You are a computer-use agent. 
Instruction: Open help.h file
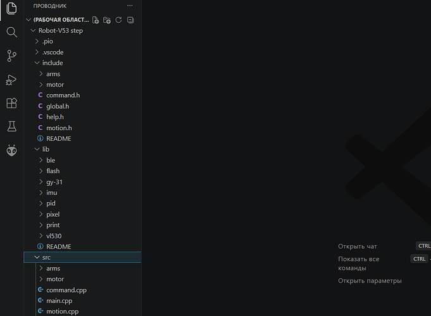coord(82,117)
